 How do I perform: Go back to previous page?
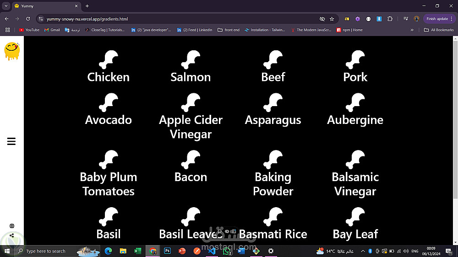[x=7, y=19]
